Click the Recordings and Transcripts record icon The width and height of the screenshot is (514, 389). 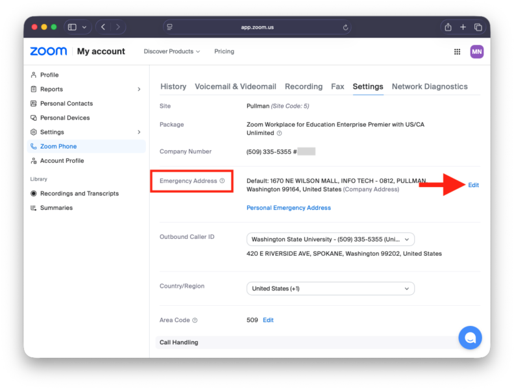click(34, 194)
